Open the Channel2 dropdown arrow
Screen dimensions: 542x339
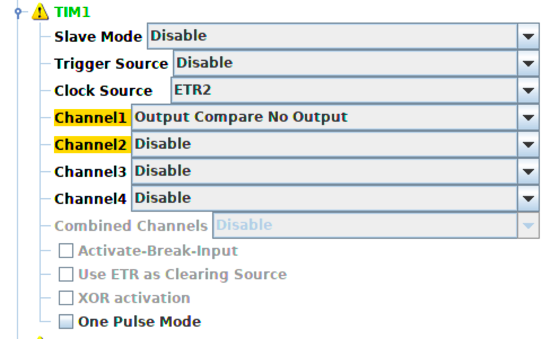528,144
